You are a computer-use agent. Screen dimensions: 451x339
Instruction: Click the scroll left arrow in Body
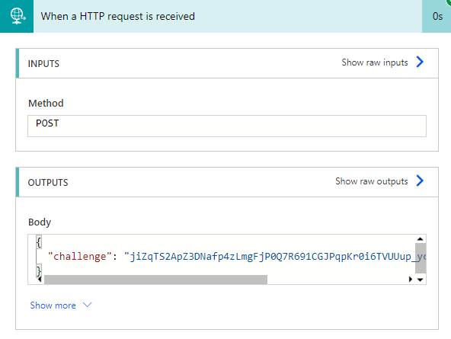point(40,280)
